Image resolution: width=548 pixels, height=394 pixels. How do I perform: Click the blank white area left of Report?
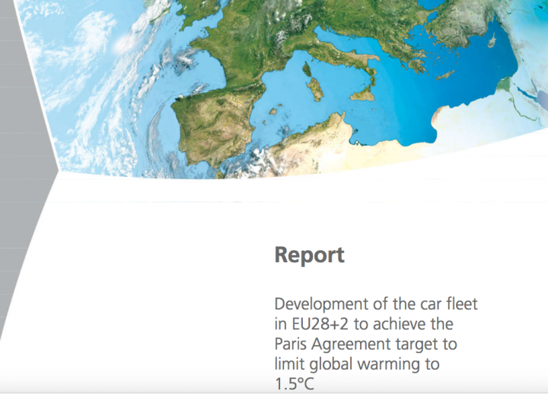152,259
